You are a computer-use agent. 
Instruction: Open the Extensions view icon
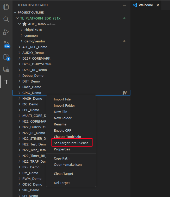click(x=7, y=57)
